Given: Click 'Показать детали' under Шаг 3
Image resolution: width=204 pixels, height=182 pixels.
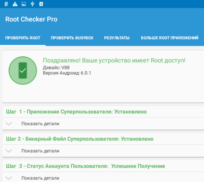Looking at the screenshot, I should click(40, 178).
